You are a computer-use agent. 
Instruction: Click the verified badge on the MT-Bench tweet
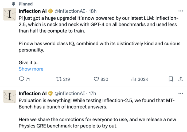[x=50, y=93]
